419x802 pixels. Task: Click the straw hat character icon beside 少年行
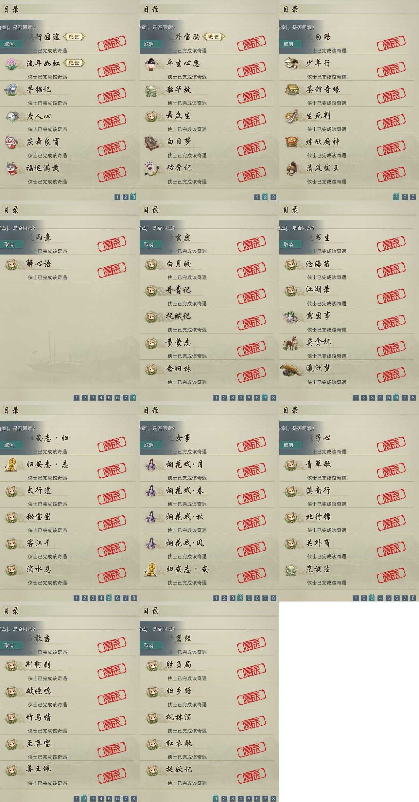[291, 64]
